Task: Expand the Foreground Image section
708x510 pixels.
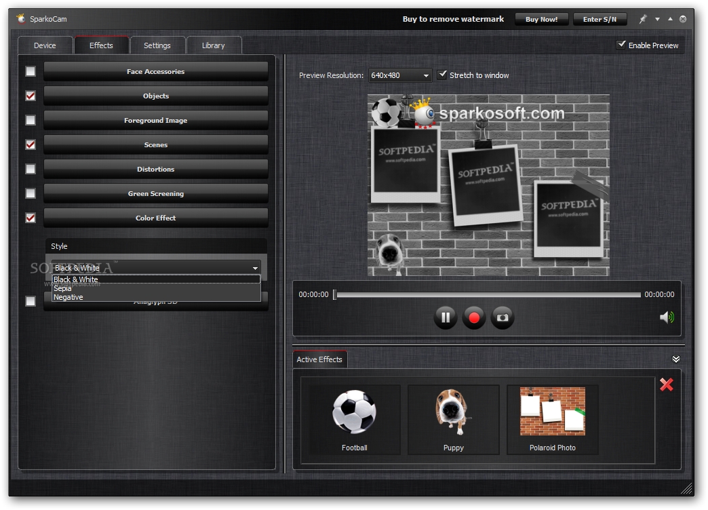Action: click(x=156, y=120)
